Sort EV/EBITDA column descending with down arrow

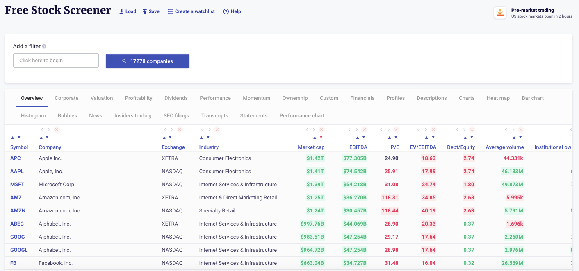433,137
